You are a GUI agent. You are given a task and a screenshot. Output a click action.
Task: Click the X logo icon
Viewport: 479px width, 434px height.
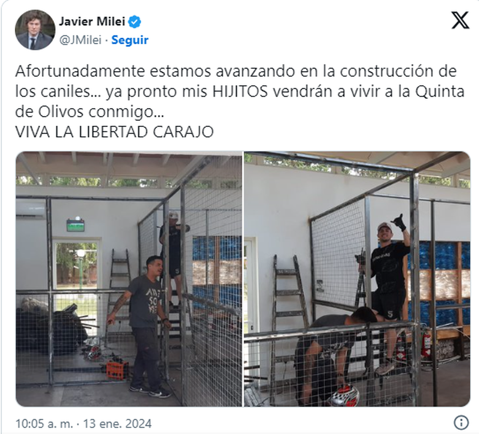pyautogui.click(x=460, y=20)
